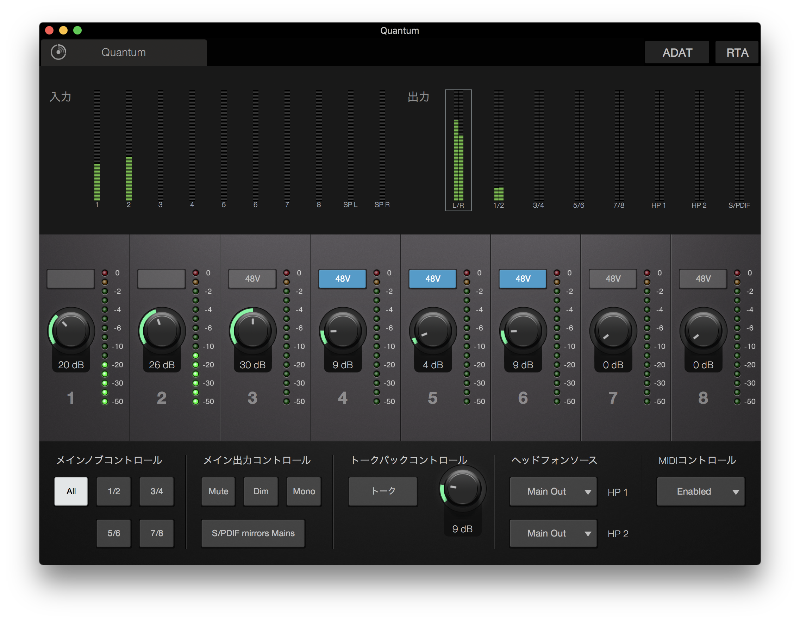Click channel 1 gain knob
This screenshot has height=621, width=800.
(71, 331)
